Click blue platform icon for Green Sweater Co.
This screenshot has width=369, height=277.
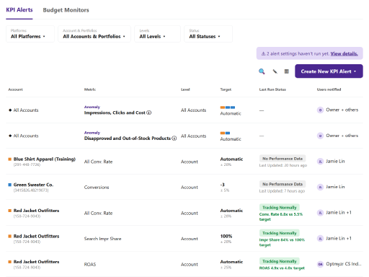click(x=10, y=185)
